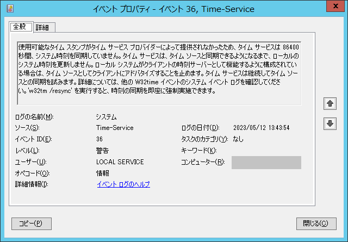Click the イベント ID(E) label
Viewport: 348px width, 242px height.
(x=33, y=139)
